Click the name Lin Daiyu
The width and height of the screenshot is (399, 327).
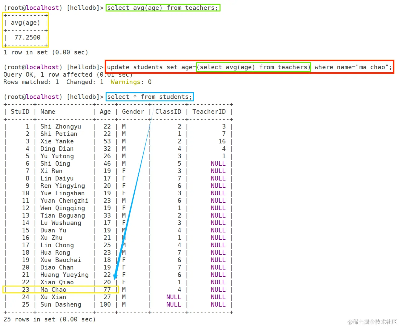[57, 178]
